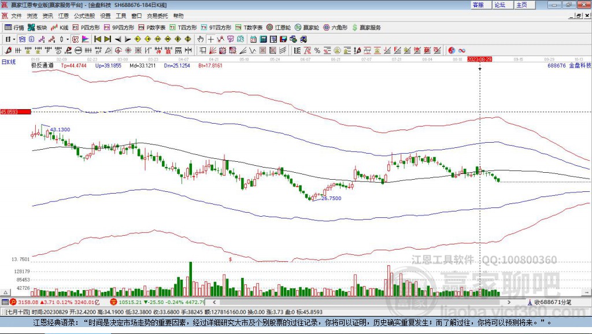Select the hand pan tool

(201, 39)
